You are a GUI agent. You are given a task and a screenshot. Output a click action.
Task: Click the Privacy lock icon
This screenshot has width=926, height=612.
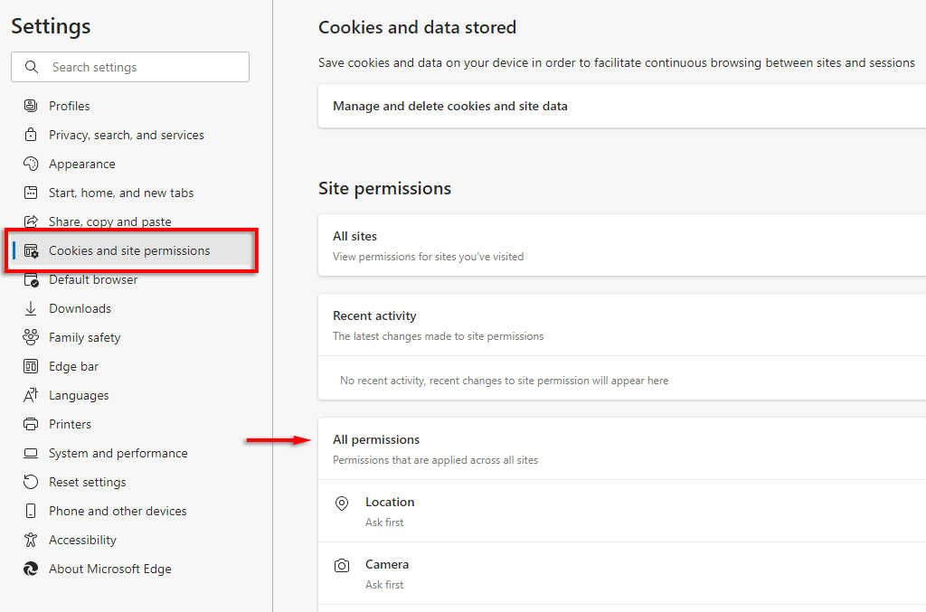click(31, 135)
